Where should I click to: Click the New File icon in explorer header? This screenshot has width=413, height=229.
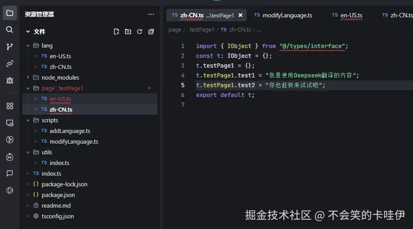coord(116,32)
